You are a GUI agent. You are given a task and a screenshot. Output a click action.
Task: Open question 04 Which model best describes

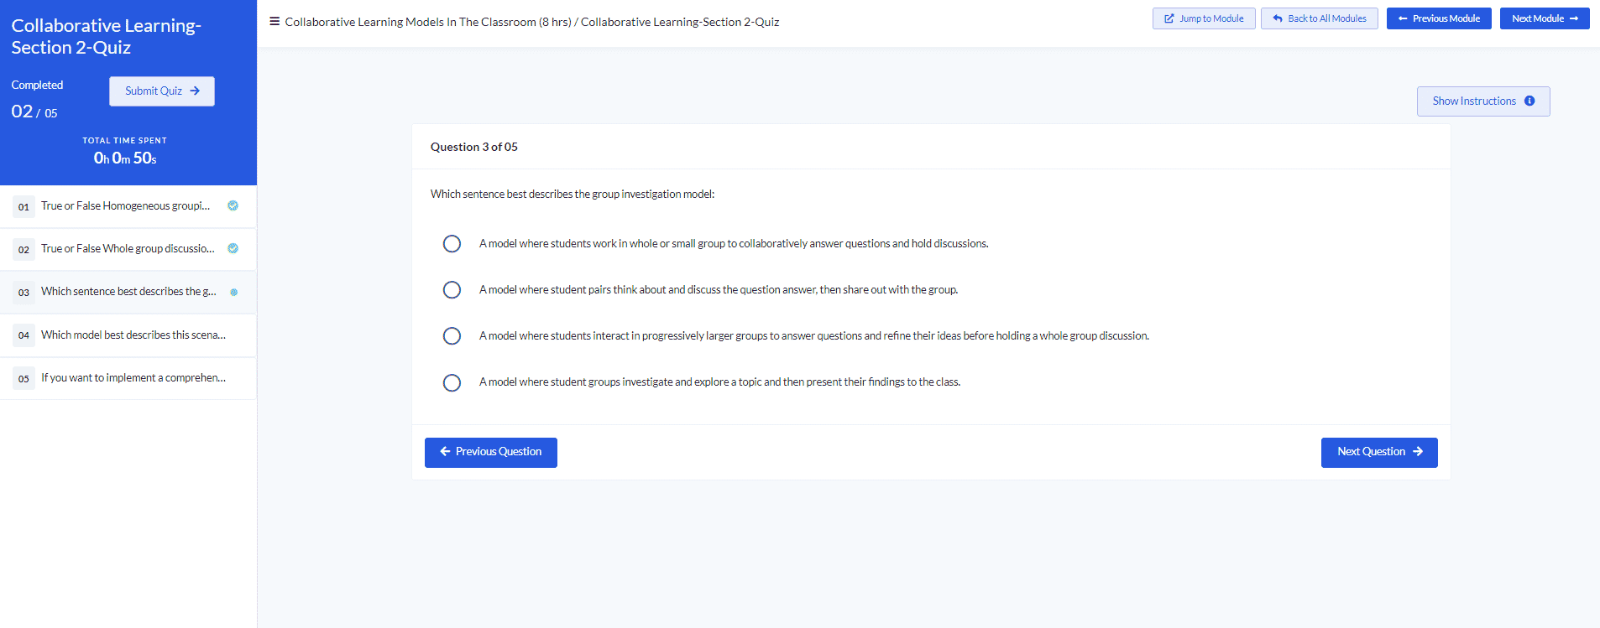128,335
